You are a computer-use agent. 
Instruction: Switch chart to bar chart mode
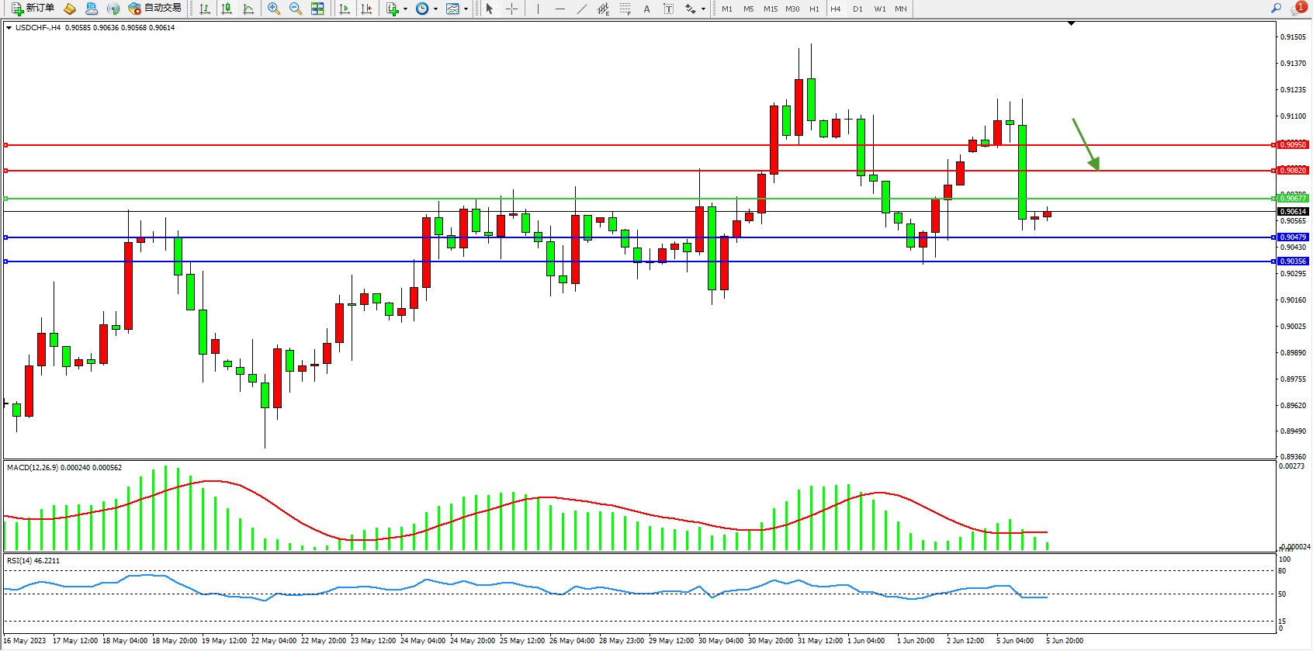coord(205,9)
